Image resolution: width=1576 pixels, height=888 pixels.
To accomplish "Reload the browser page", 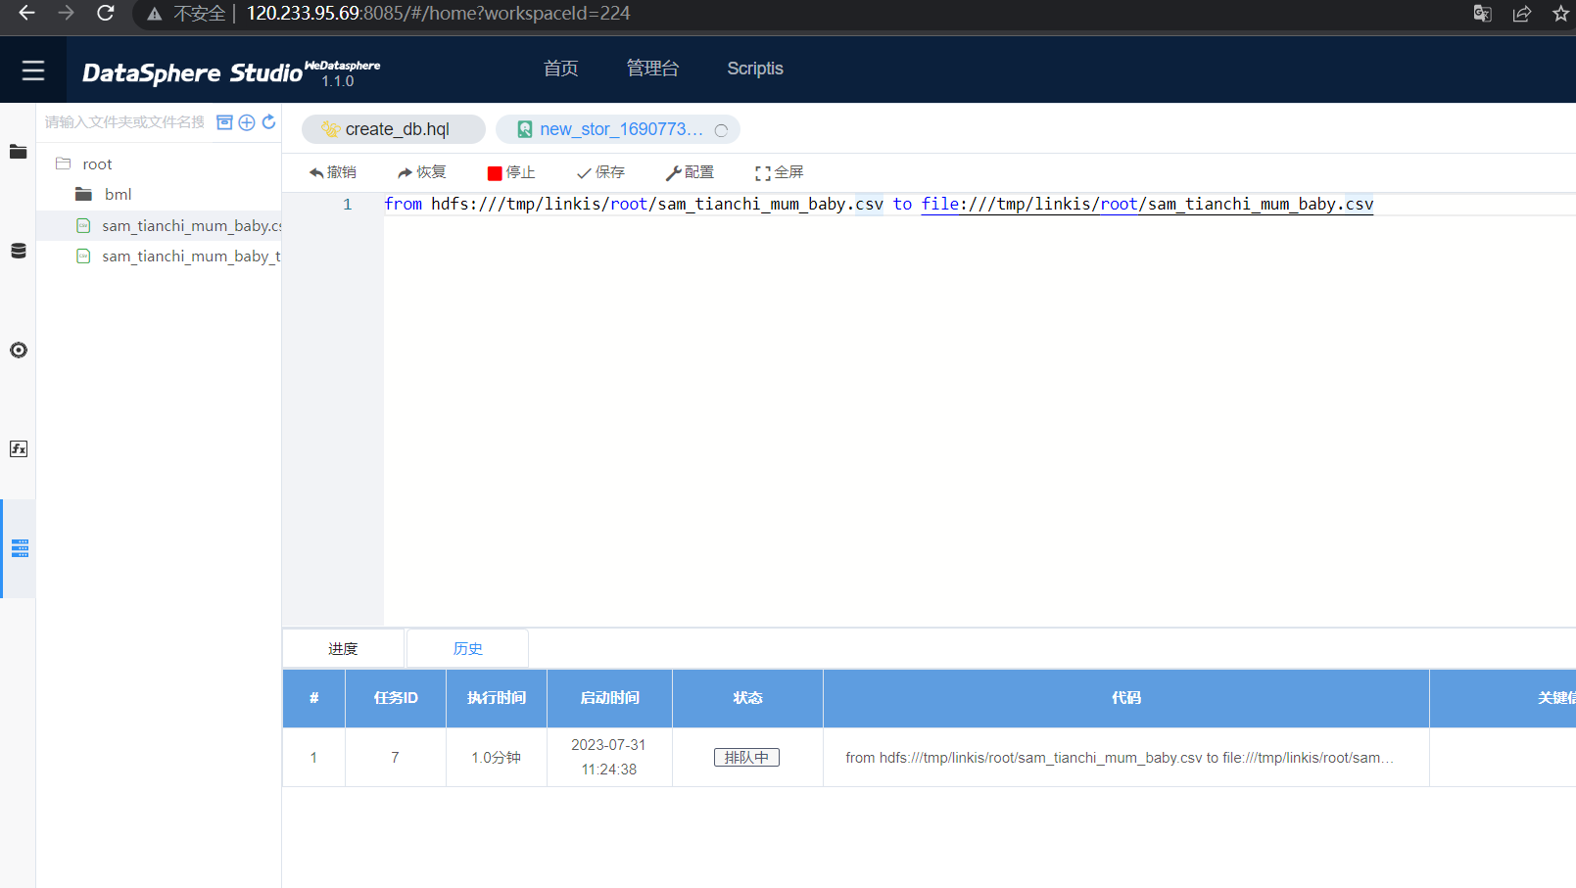I will [x=105, y=14].
